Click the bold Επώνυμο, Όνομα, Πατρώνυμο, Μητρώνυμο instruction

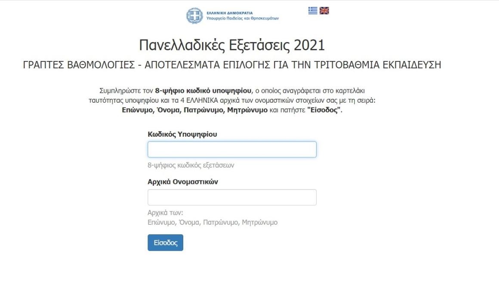pos(195,110)
